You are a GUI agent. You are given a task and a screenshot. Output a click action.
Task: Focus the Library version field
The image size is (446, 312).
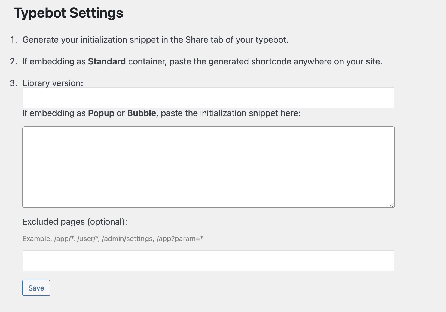(208, 98)
